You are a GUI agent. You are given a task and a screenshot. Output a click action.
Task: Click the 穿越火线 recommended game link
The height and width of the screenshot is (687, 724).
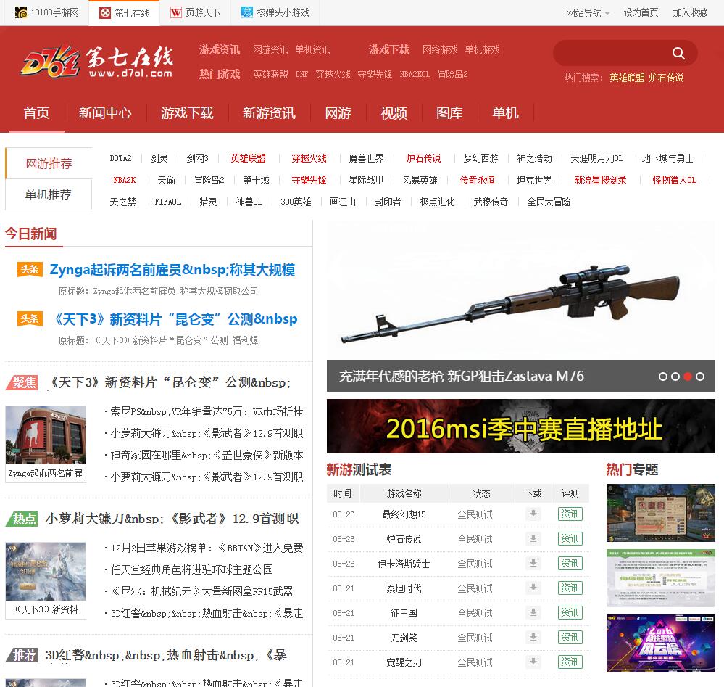(x=309, y=159)
